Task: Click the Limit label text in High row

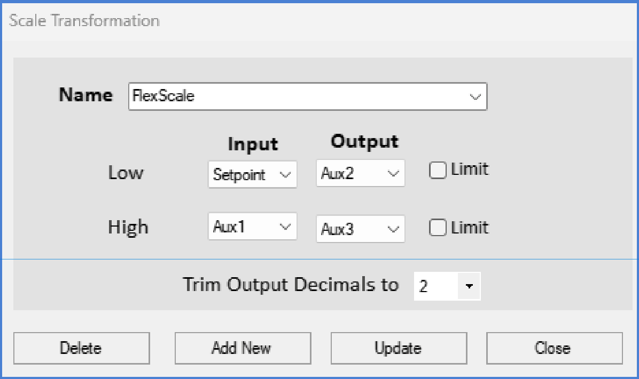Action: pyautogui.click(x=470, y=227)
